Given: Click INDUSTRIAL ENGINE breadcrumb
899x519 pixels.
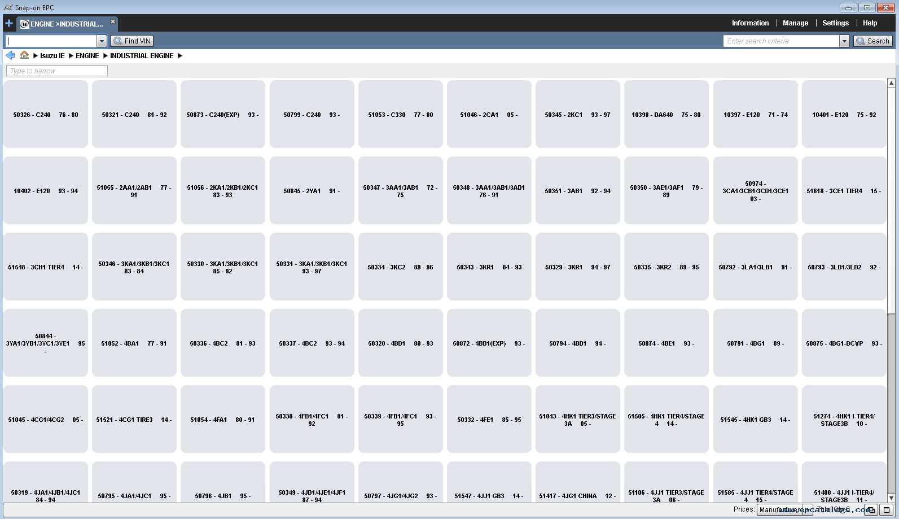Looking at the screenshot, I should [142, 55].
